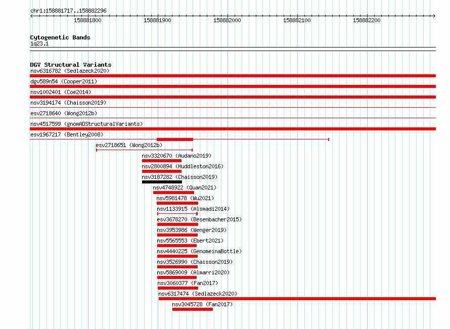Select nsv3060377 (Fan2017) variant label
The width and height of the screenshot is (450, 329).
coord(188,283)
